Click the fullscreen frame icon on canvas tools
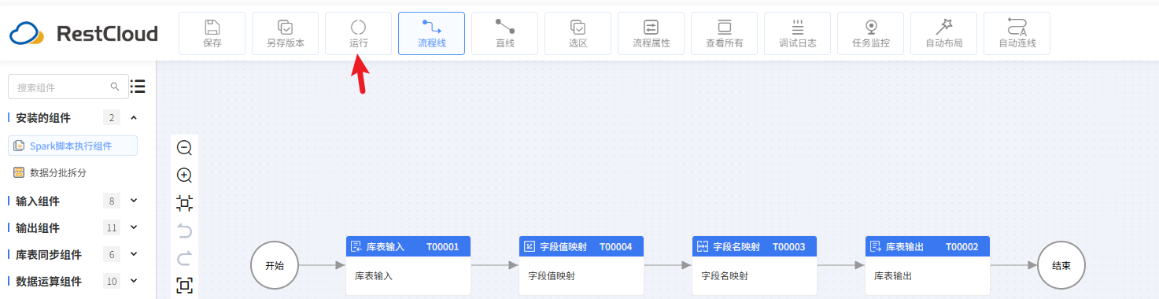This screenshot has width=1159, height=299. (185, 285)
